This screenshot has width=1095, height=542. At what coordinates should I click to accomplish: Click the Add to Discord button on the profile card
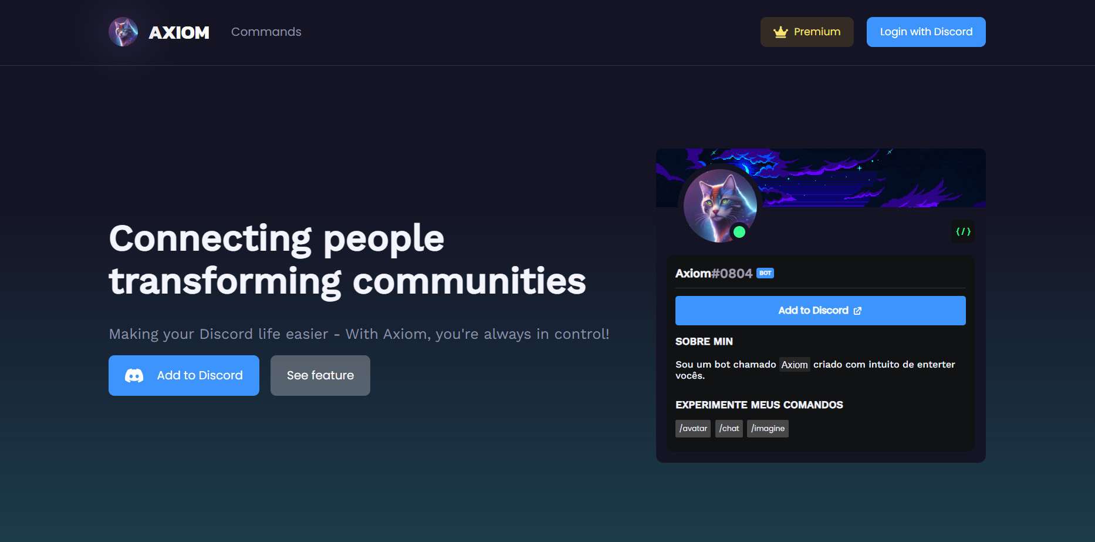click(x=820, y=310)
